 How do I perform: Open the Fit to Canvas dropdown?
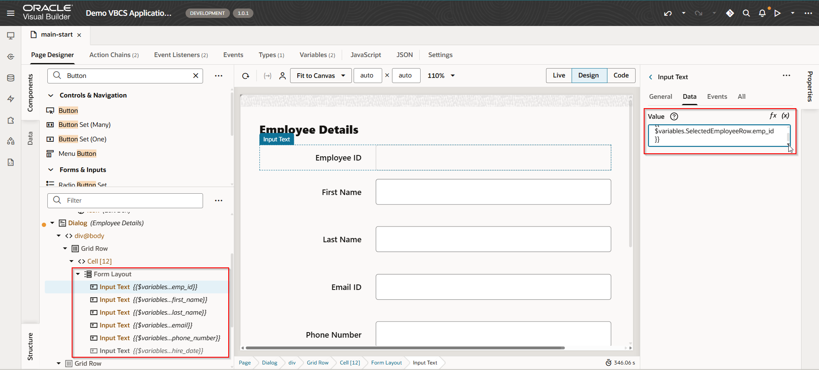click(x=321, y=76)
